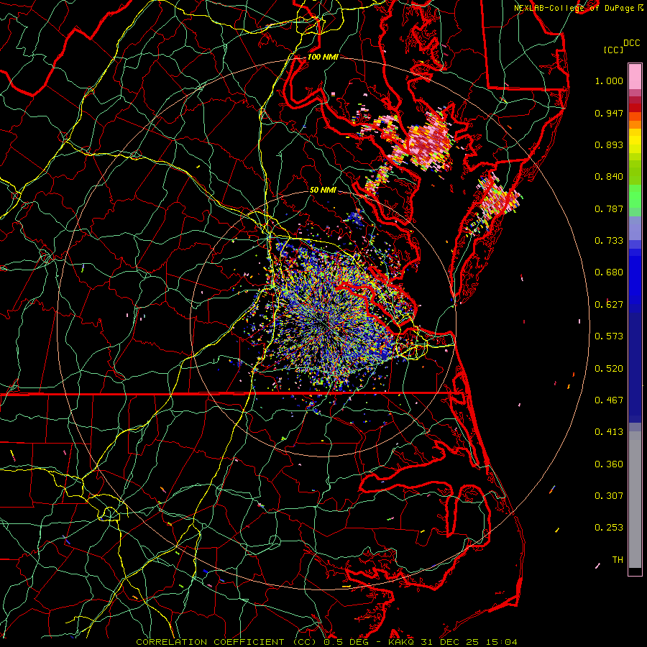Viewport: 647px width, 647px height.
Task: Click the 100 NMI range ring label
Action: click(323, 57)
